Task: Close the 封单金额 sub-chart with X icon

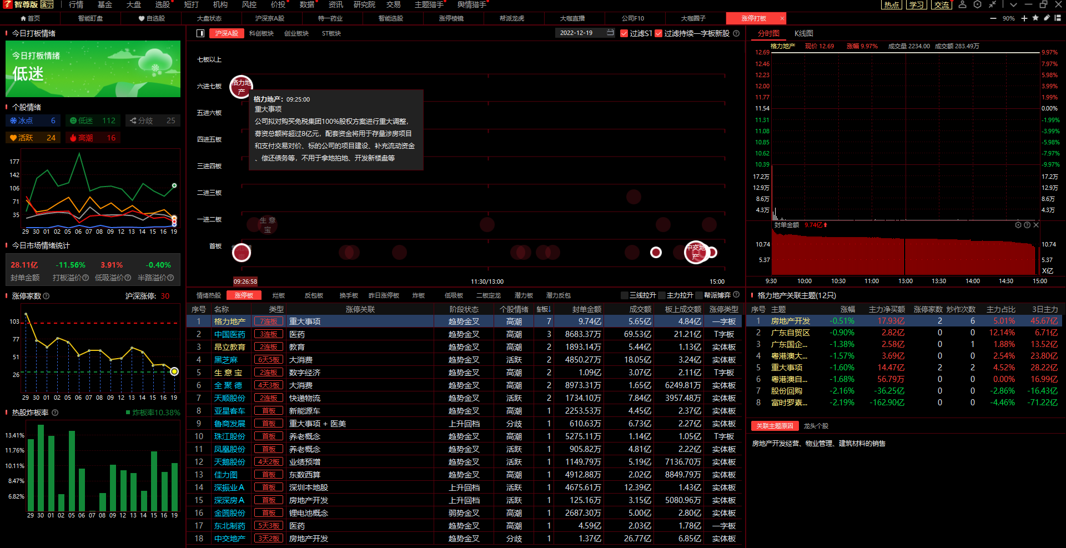Action: pos(1036,225)
